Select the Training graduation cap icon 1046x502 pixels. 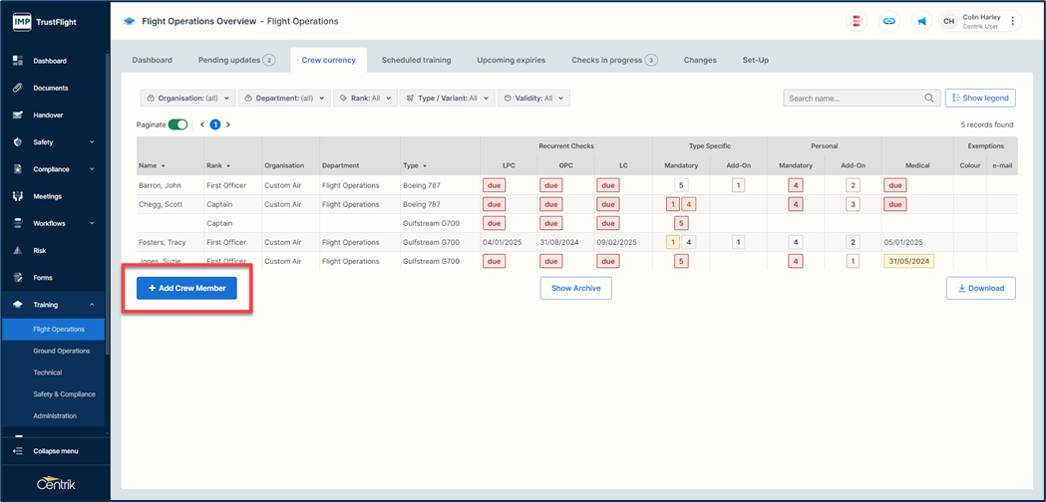(18, 305)
